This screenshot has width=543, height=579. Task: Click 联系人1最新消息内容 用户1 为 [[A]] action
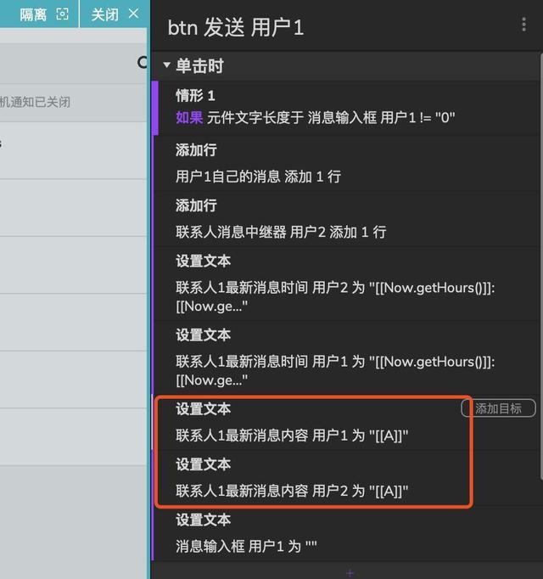pyautogui.click(x=292, y=436)
